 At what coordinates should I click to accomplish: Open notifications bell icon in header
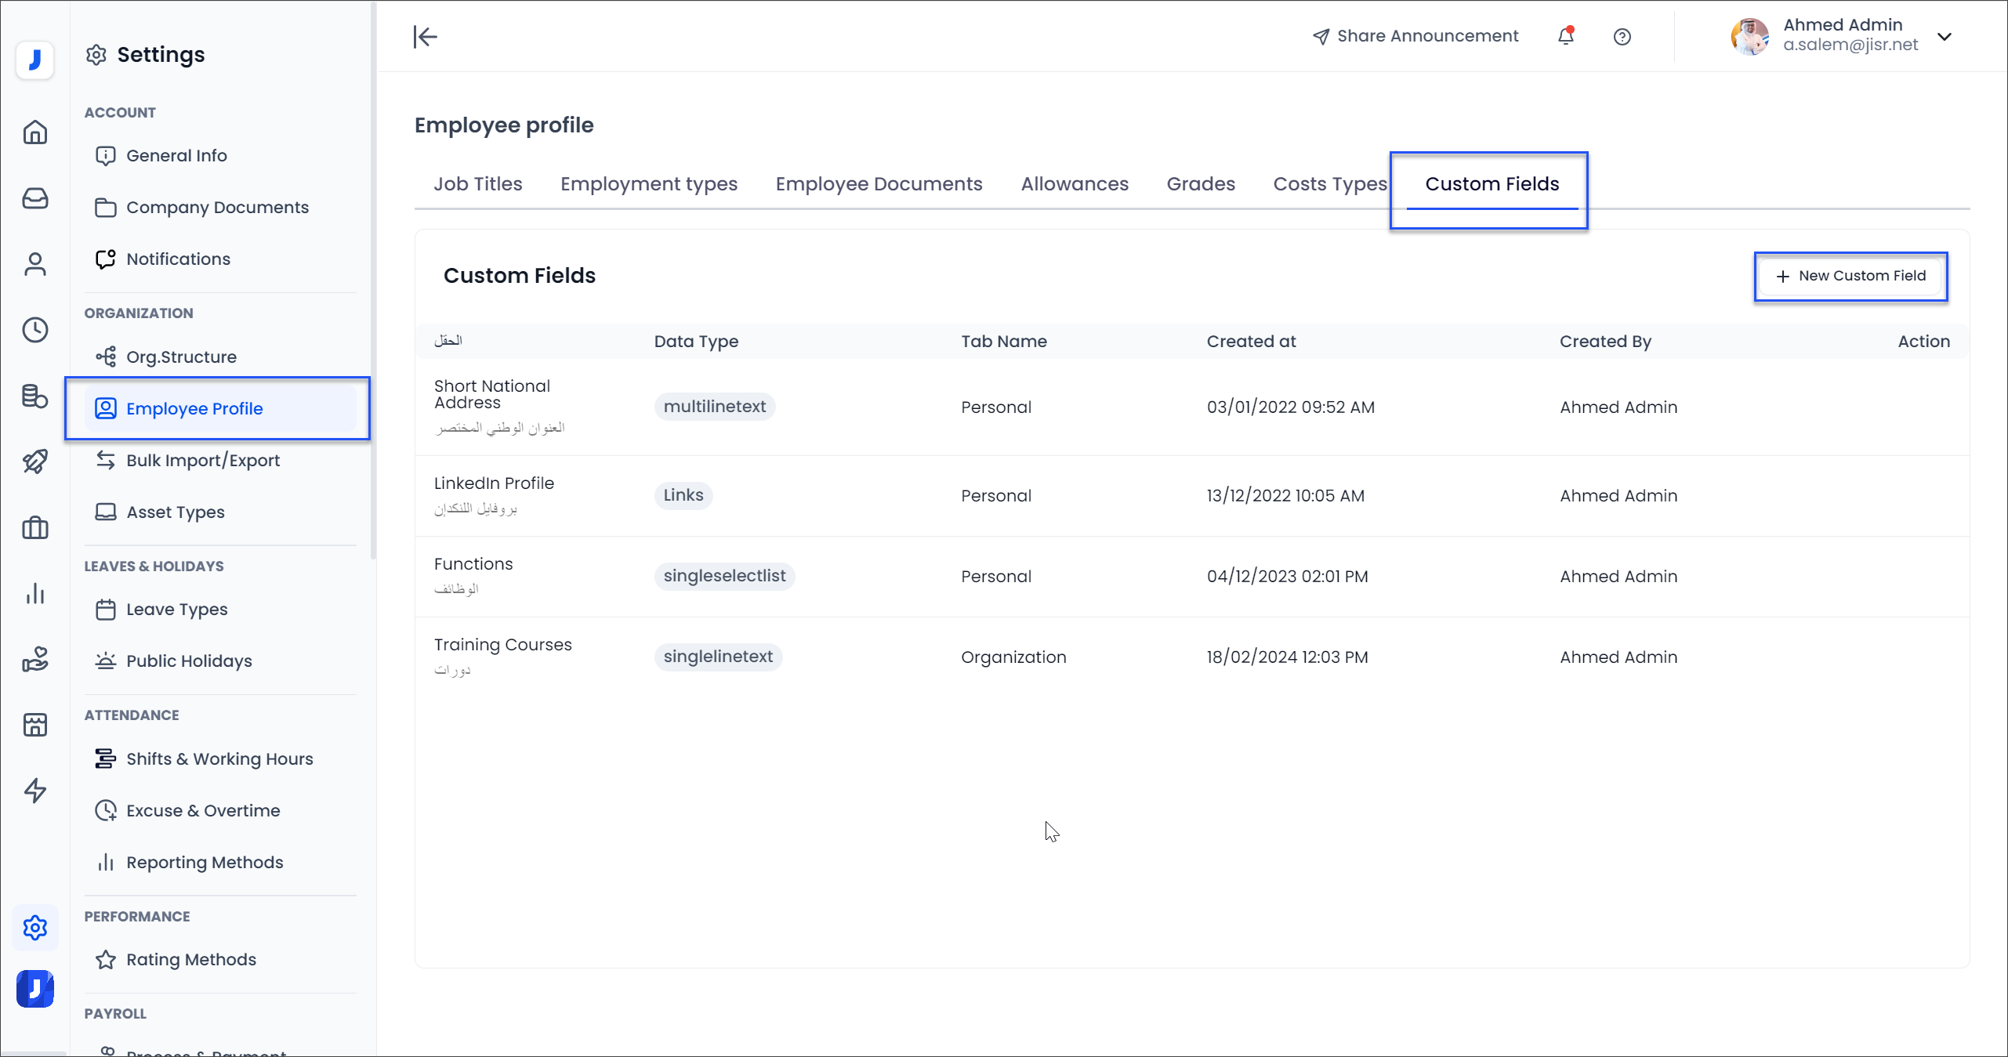(1565, 36)
